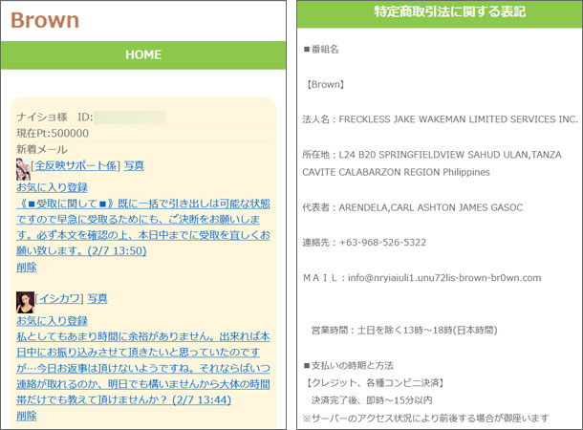Click the 現在Pt:500000 points balance
This screenshot has width=583, height=430.
[53, 133]
